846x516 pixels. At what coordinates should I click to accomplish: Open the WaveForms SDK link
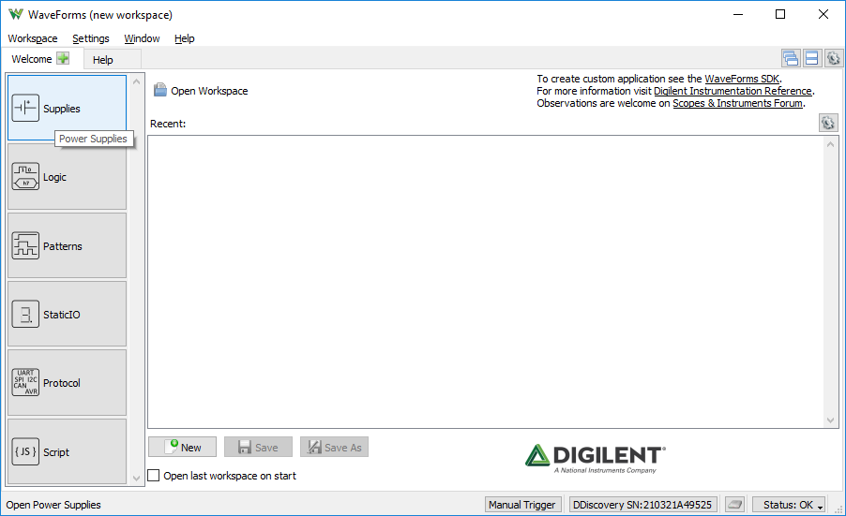point(742,79)
